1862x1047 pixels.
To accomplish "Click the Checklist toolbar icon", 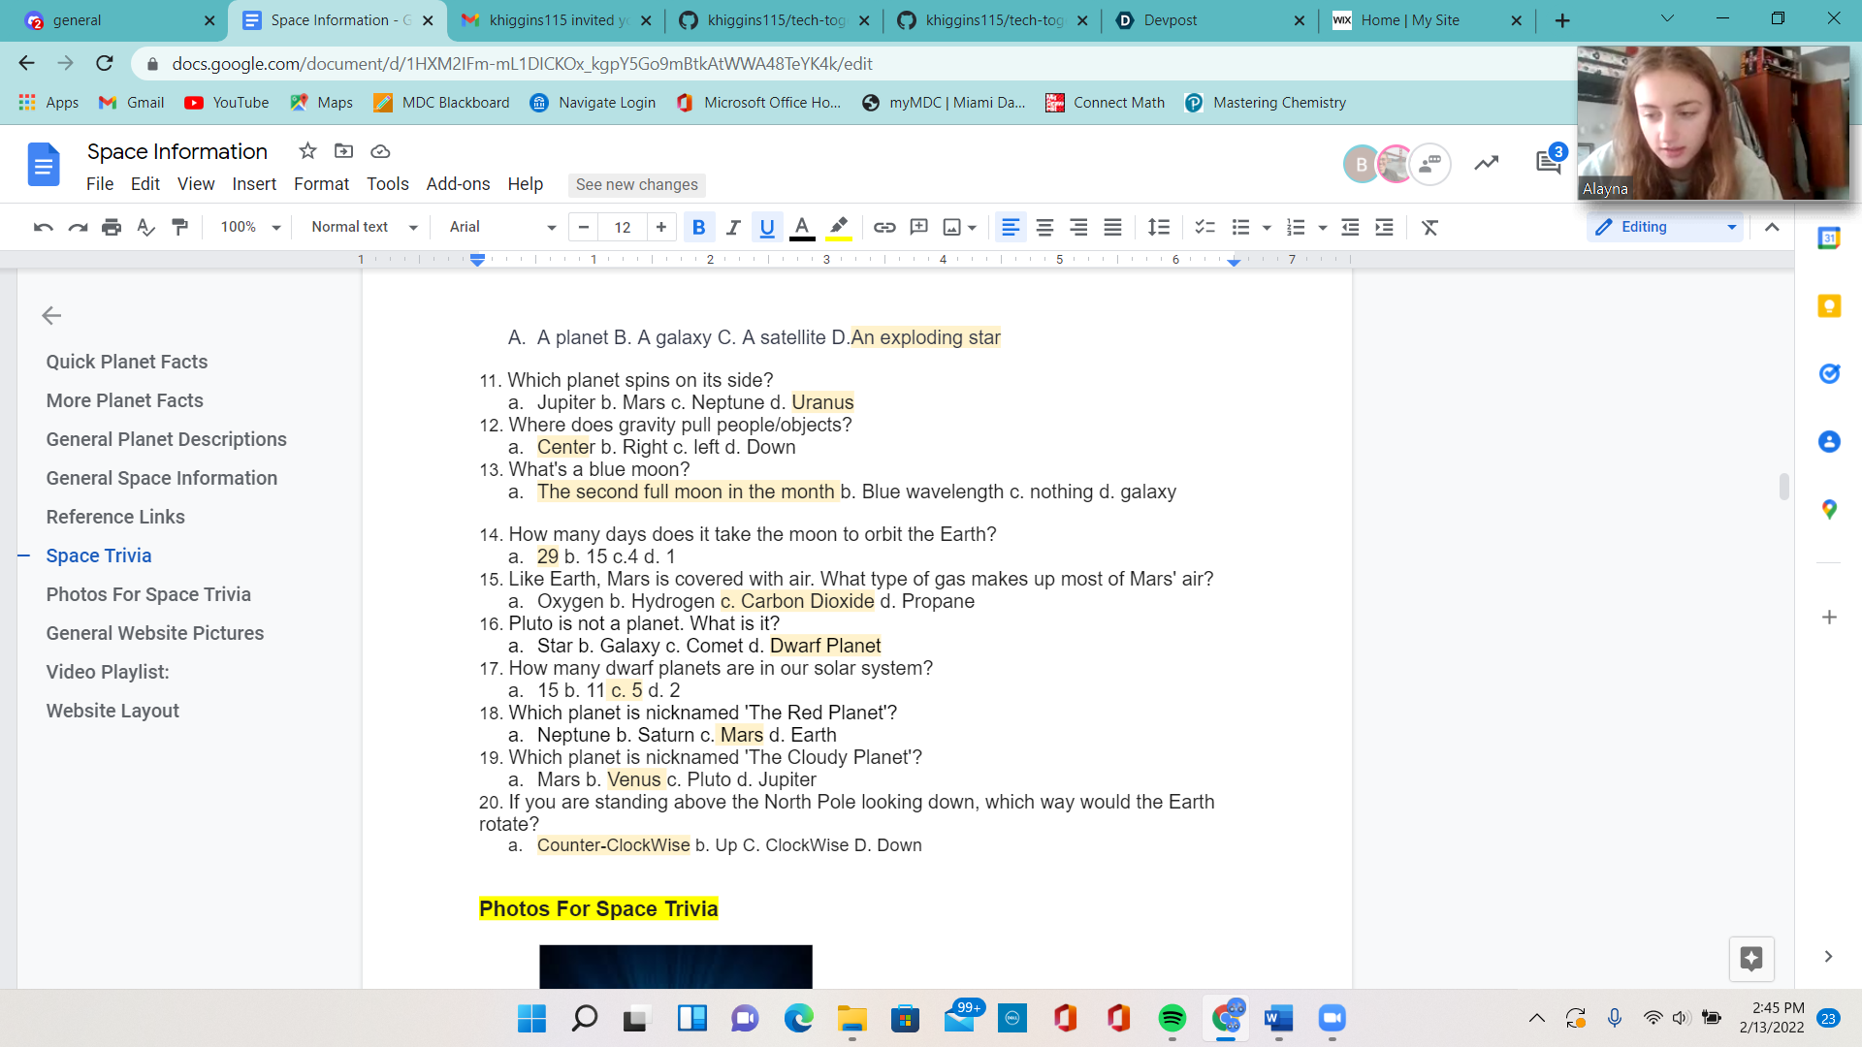I will 1204,227.
